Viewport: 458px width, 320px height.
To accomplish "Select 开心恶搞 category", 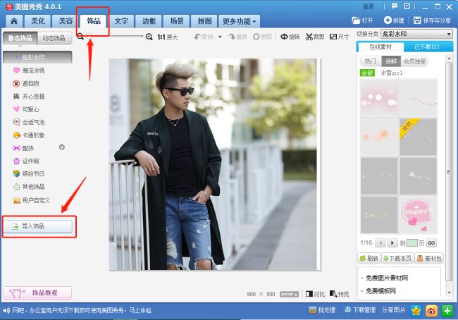I will [x=29, y=97].
